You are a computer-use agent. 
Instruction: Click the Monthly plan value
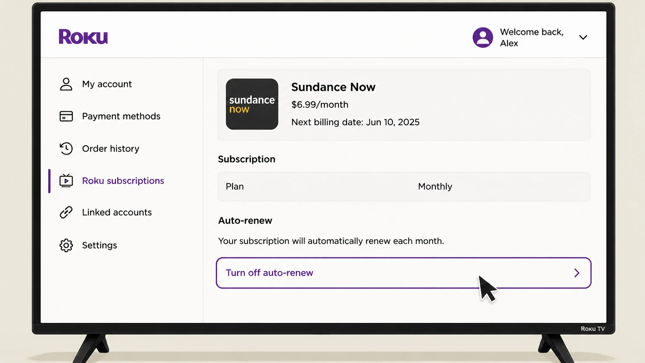click(435, 187)
